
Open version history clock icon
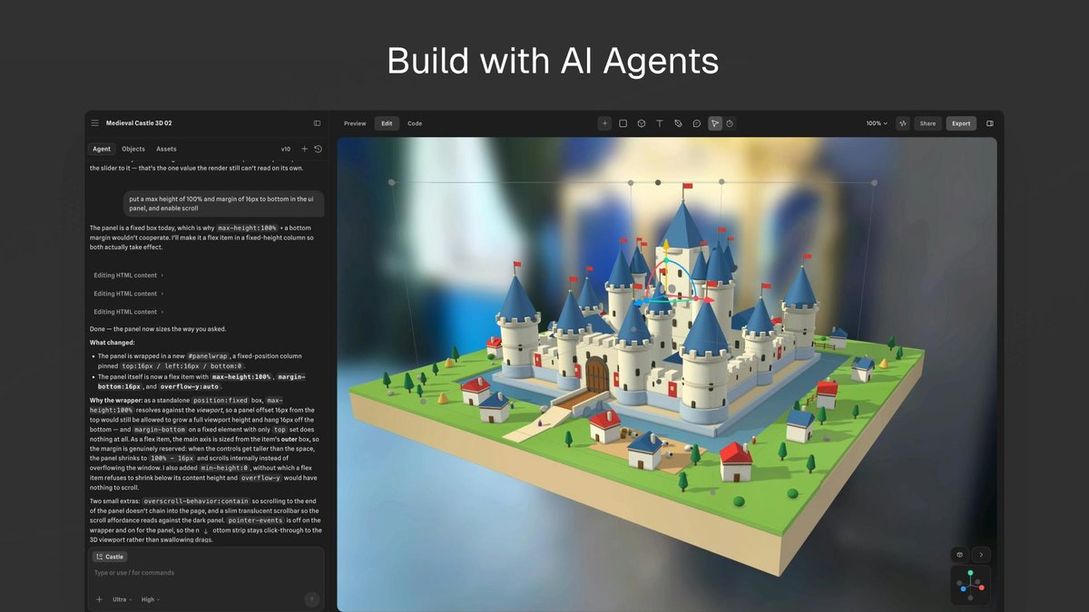319,149
